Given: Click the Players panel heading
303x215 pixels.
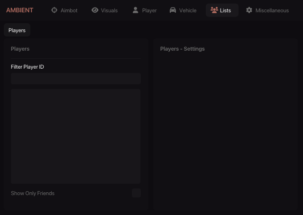Looking at the screenshot, I should click(20, 49).
